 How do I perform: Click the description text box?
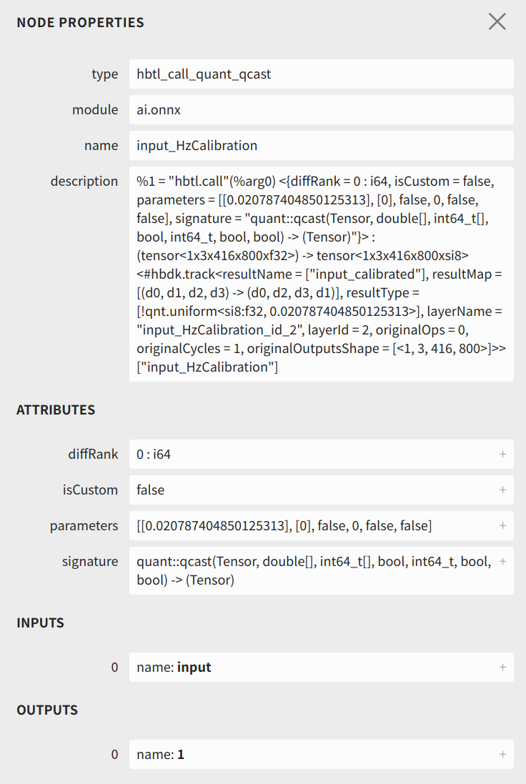(x=321, y=274)
